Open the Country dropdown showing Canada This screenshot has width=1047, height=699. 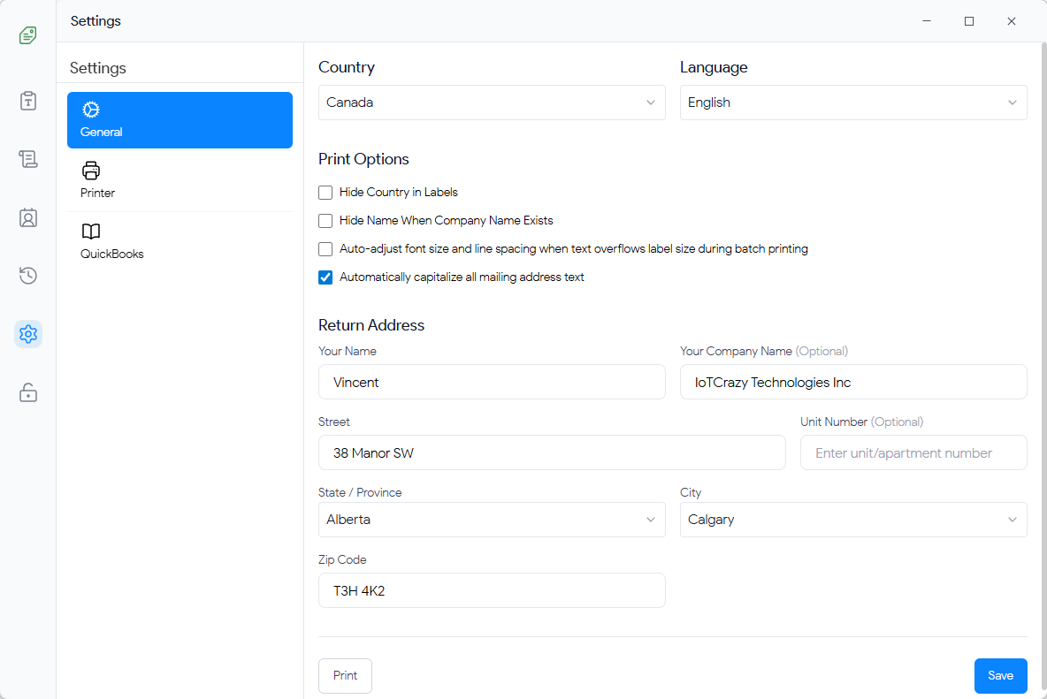click(x=492, y=102)
